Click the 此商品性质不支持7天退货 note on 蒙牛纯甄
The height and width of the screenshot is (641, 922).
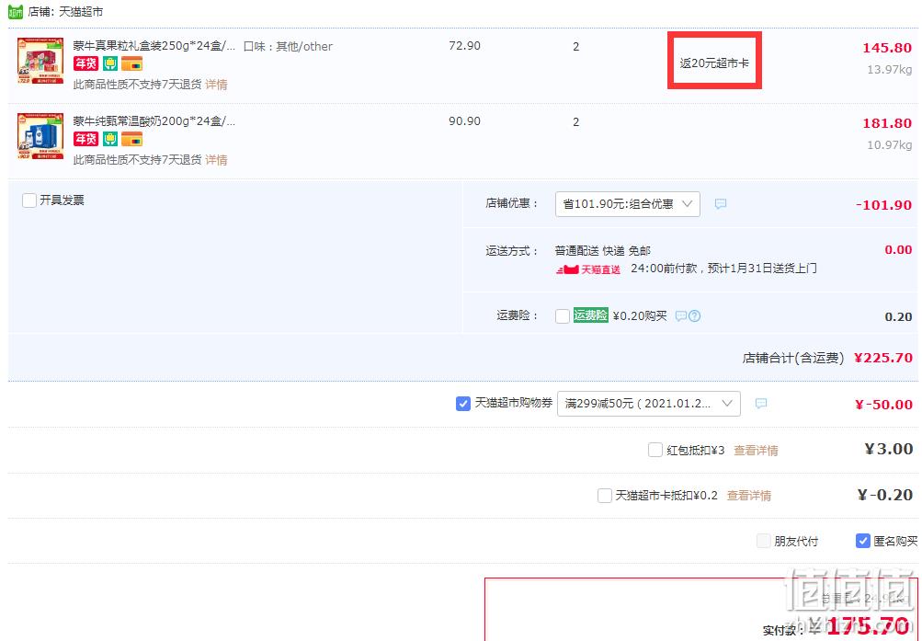138,160
